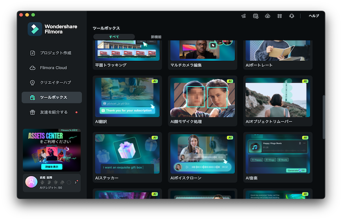Click the AI badge on AI音楽 card

click(305, 137)
